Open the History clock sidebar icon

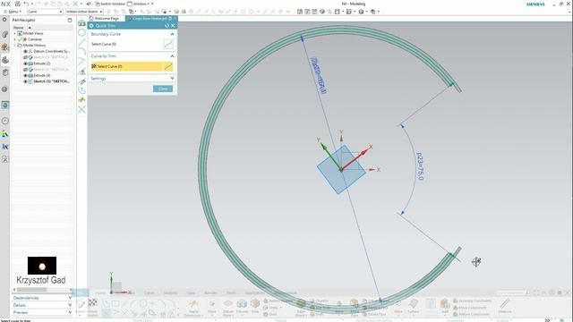coord(5,121)
